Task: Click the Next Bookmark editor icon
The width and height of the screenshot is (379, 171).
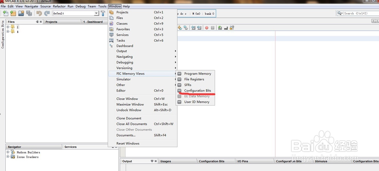Action: (180, 28)
